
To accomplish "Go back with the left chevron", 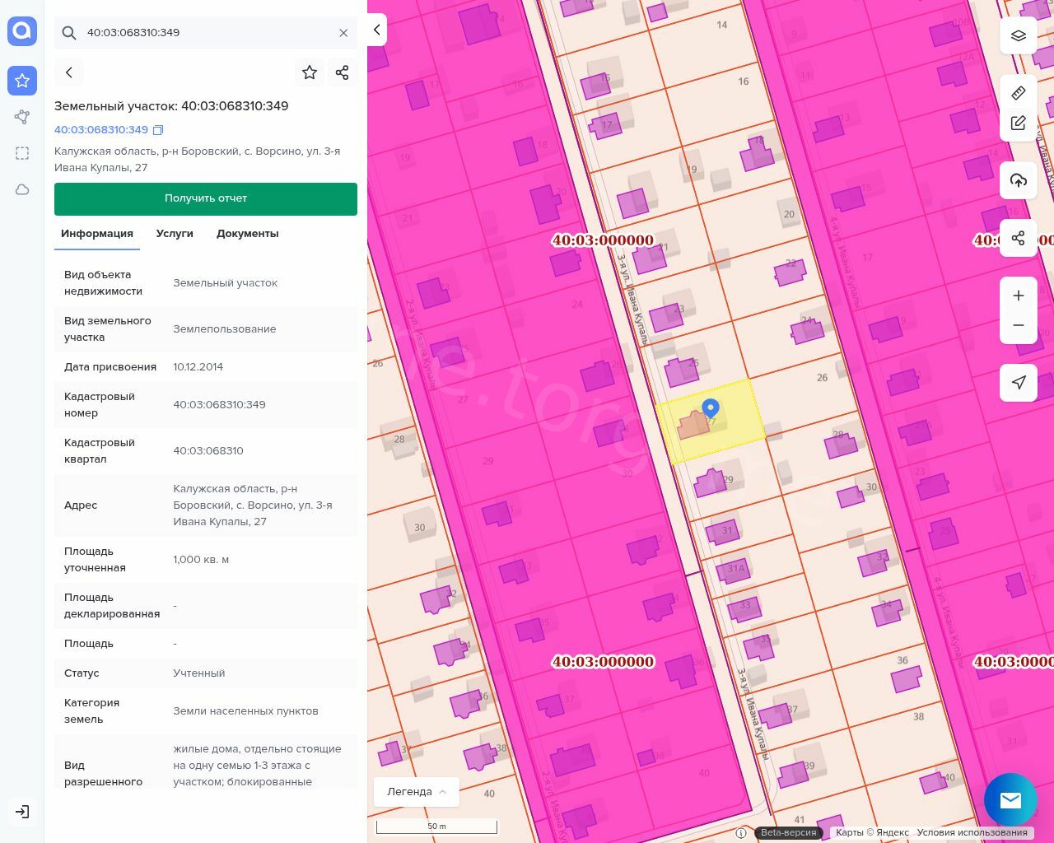I will click(x=69, y=72).
